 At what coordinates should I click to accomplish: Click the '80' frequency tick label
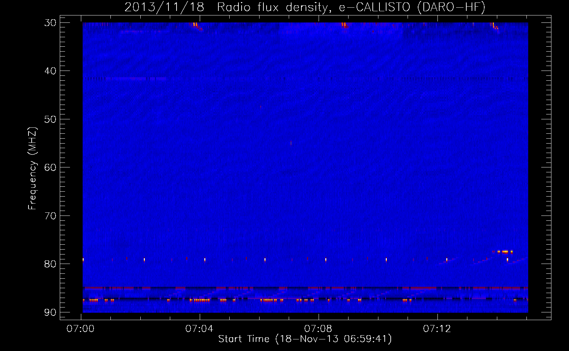[x=50, y=264]
